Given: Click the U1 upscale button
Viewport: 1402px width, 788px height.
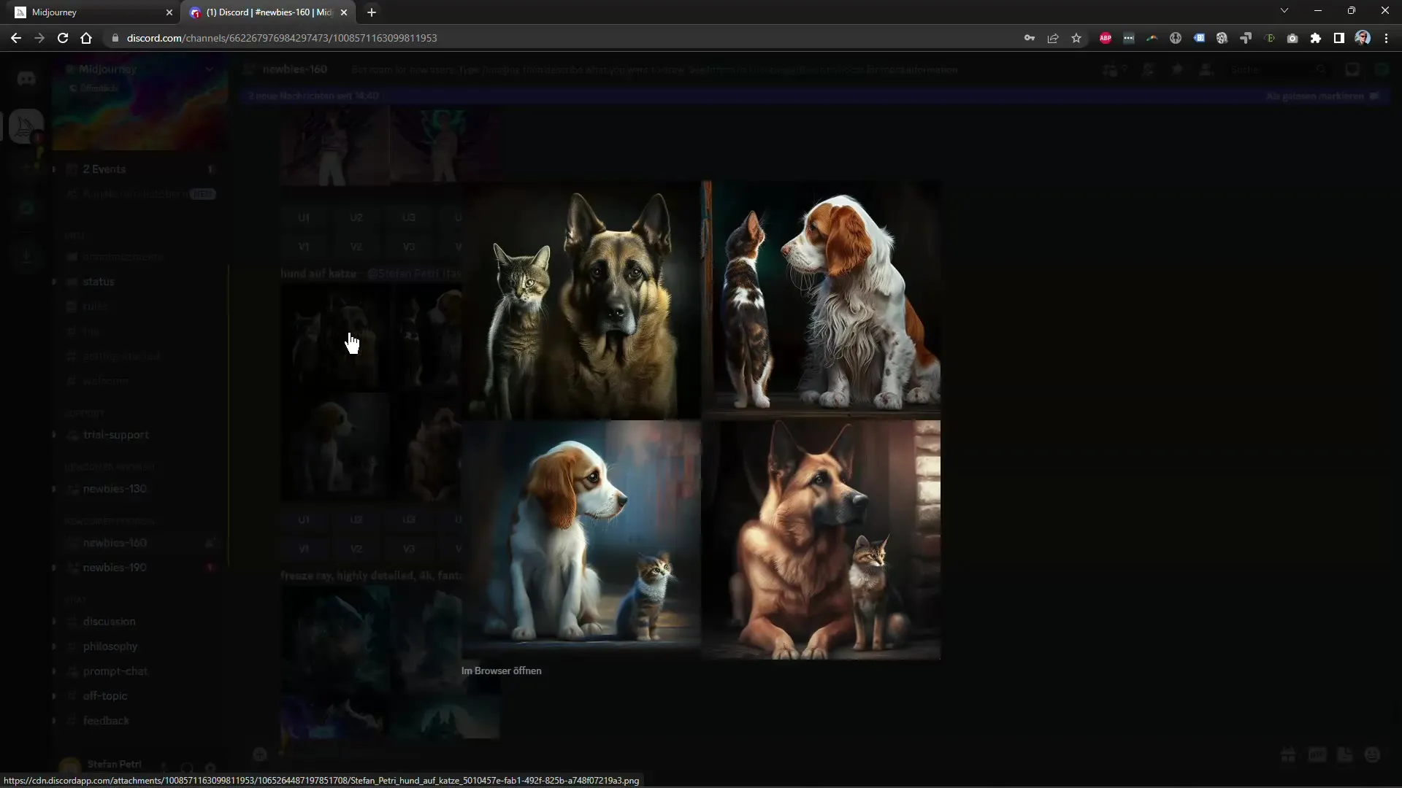Looking at the screenshot, I should [304, 217].
